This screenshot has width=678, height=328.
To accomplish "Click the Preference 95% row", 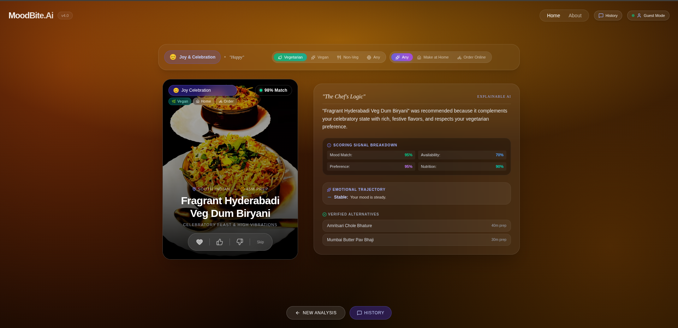I will pyautogui.click(x=371, y=166).
